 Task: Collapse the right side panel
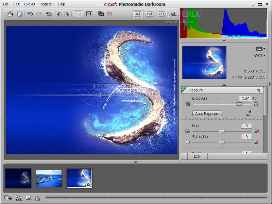tap(270, 84)
